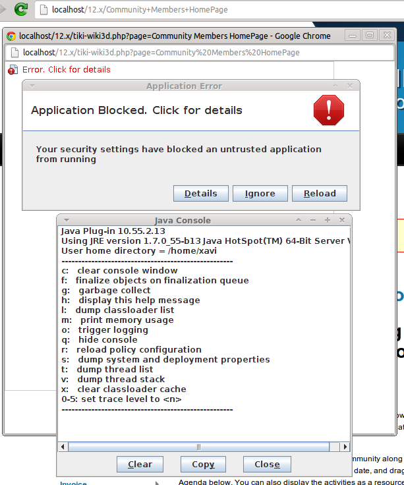Clear the Java Console output
This screenshot has height=485, width=404.
coord(140,464)
